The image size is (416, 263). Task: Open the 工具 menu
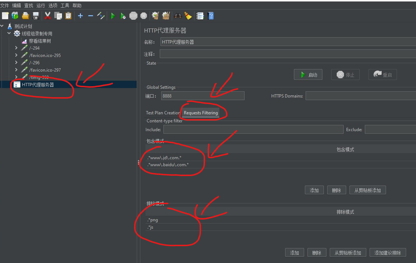(x=65, y=5)
